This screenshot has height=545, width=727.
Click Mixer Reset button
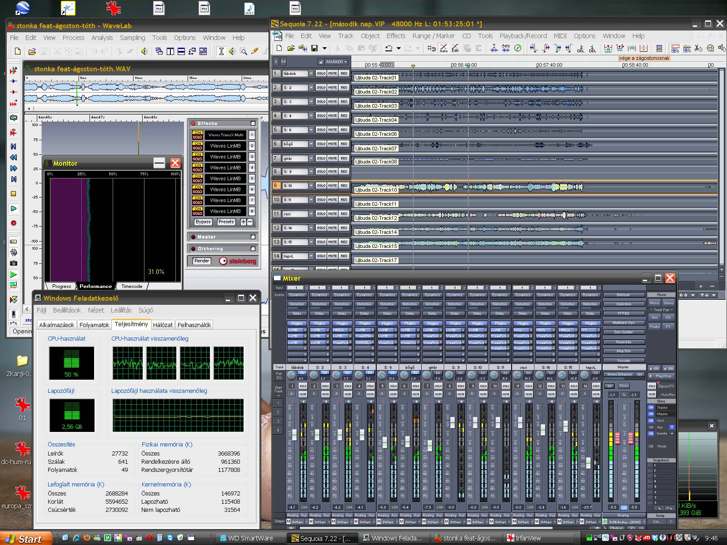click(x=661, y=295)
